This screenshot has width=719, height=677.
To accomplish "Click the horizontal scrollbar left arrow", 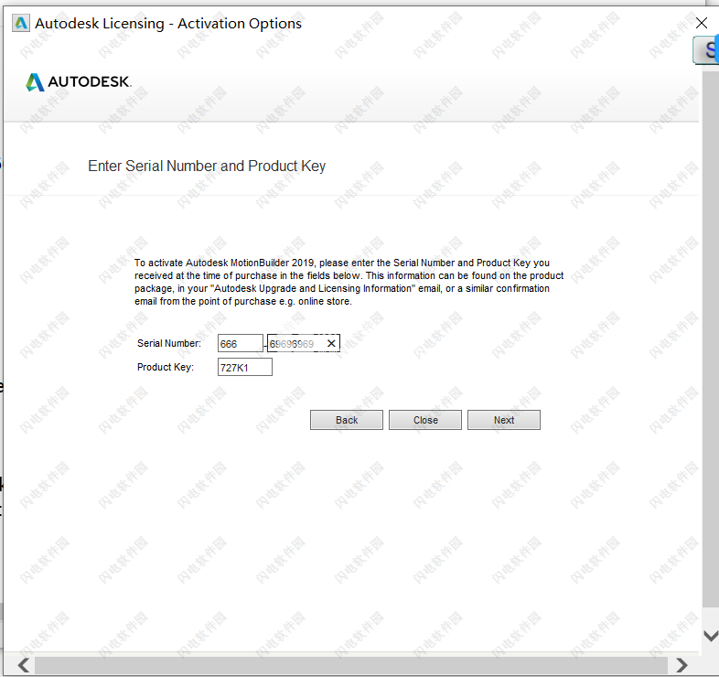I will tap(24, 664).
